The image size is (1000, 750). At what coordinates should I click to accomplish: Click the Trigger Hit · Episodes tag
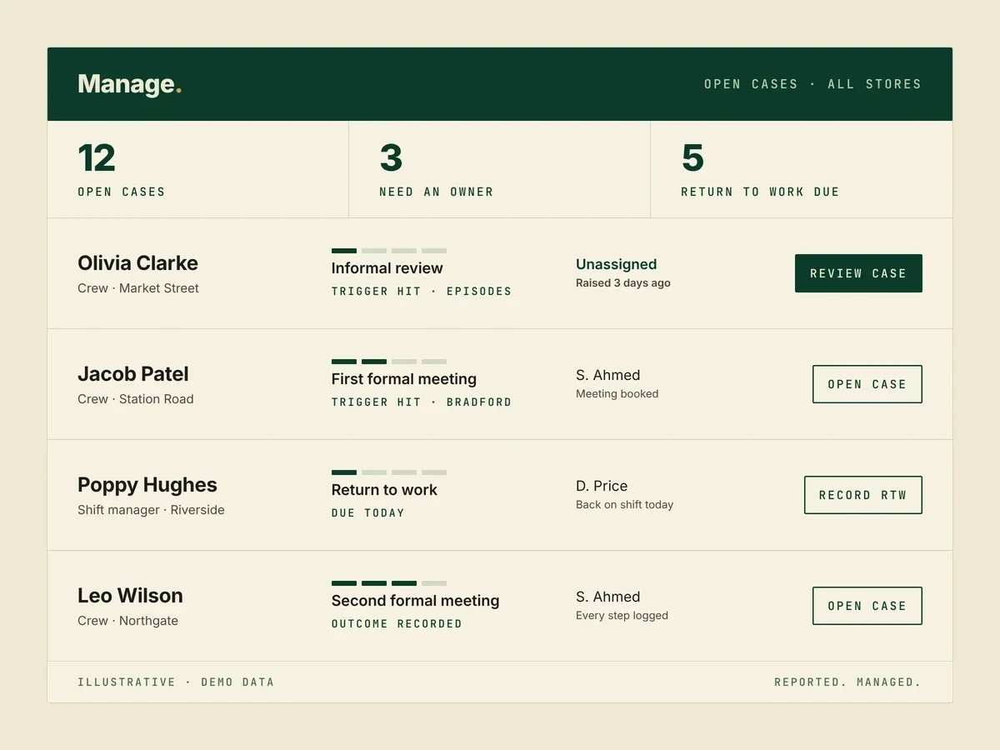click(422, 292)
